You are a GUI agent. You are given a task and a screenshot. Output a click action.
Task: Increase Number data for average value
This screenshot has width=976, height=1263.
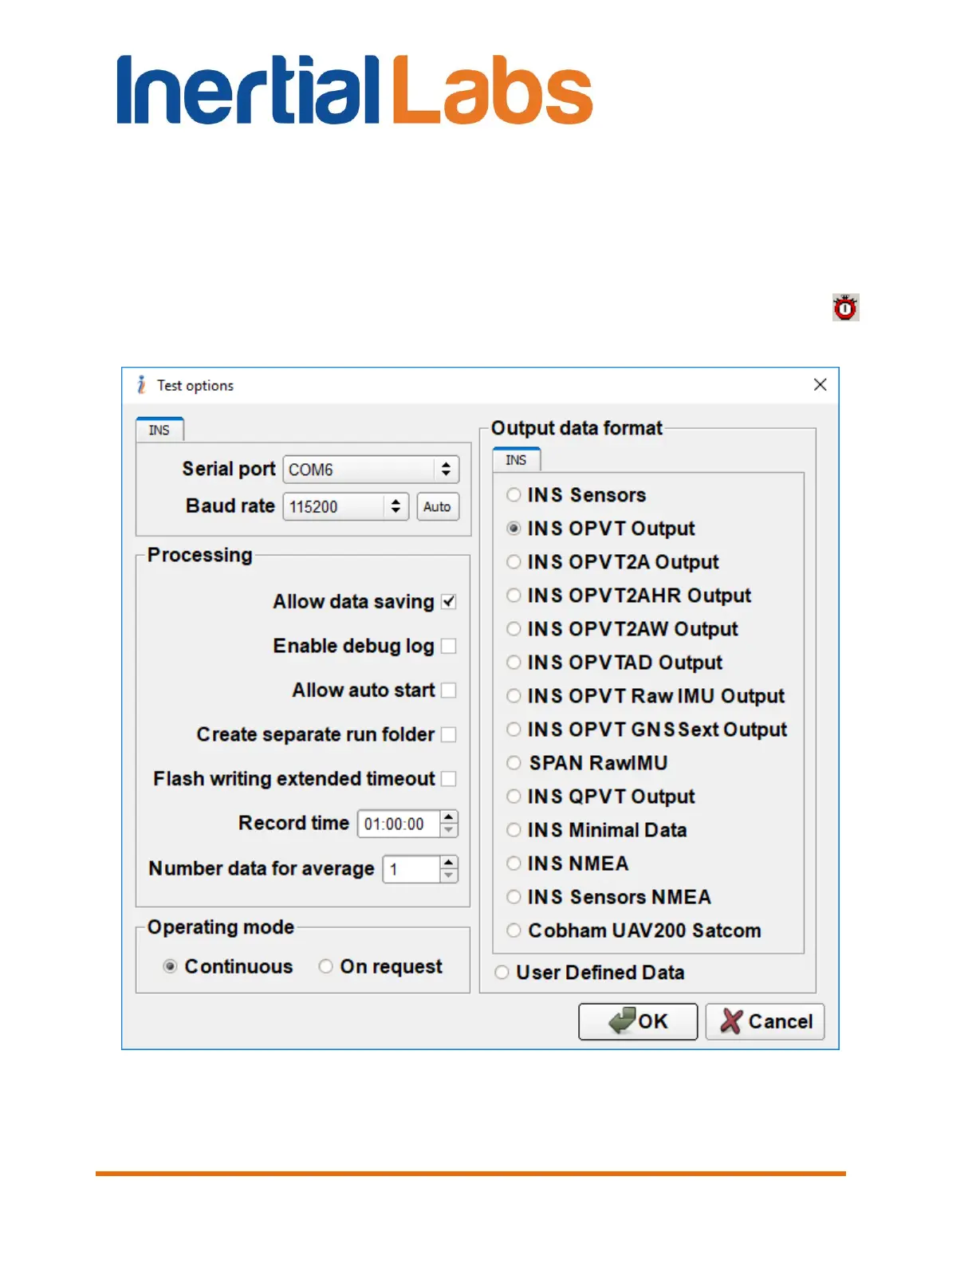coord(449,862)
